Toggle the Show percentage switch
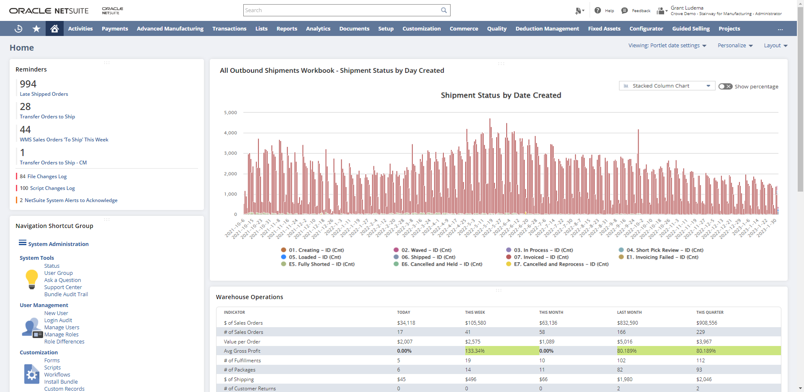The width and height of the screenshot is (804, 392). [x=725, y=87]
